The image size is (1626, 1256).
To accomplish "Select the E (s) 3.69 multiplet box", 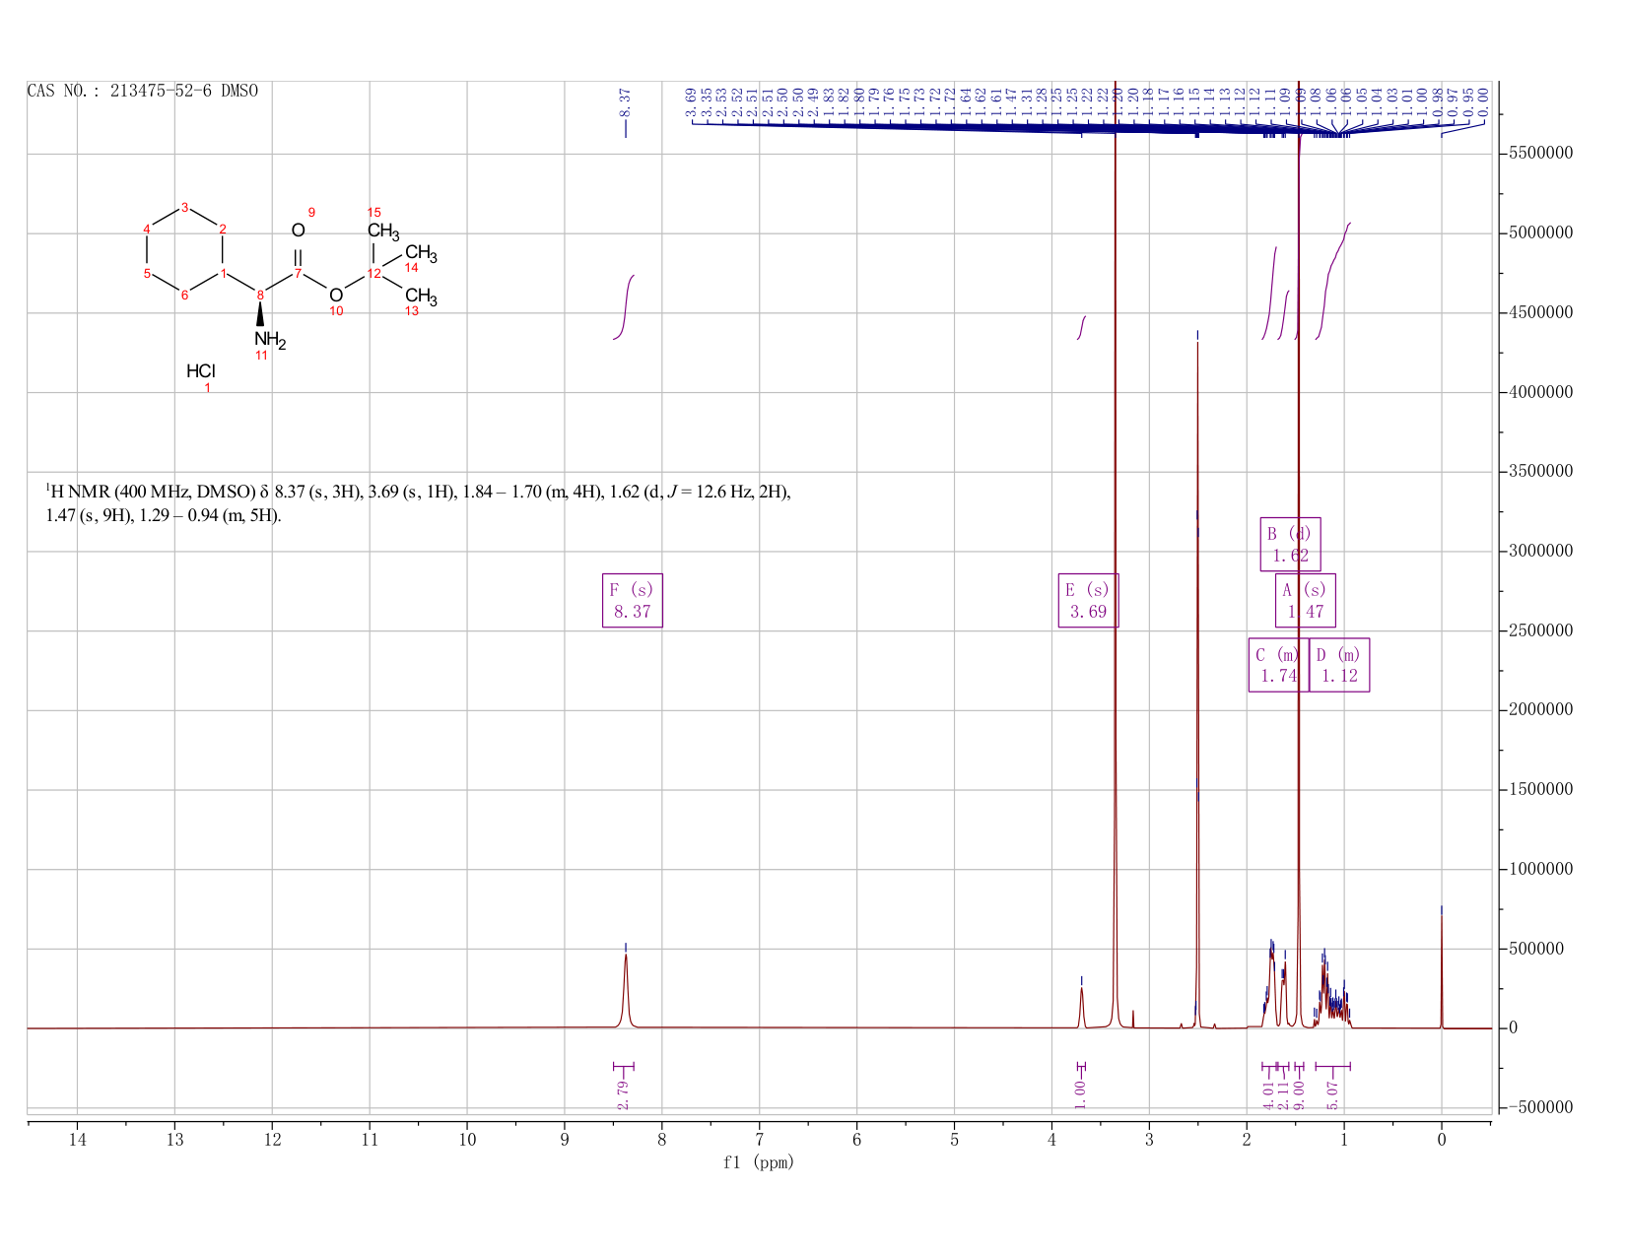I will pyautogui.click(x=1089, y=600).
